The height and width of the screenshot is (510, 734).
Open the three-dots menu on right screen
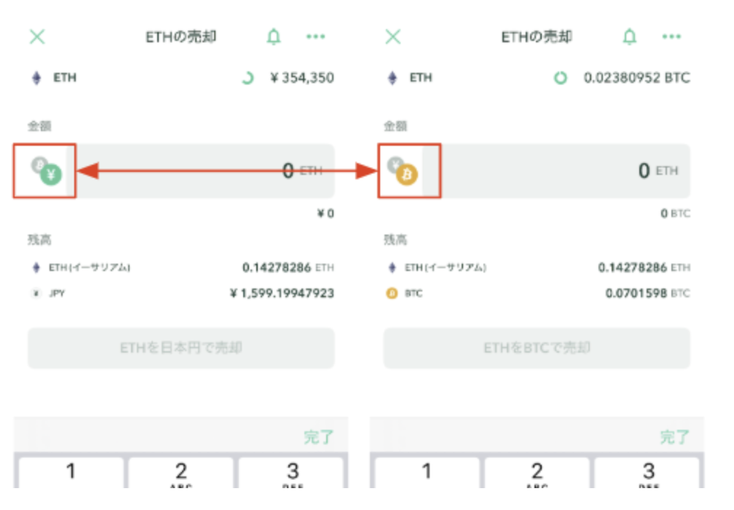point(671,37)
